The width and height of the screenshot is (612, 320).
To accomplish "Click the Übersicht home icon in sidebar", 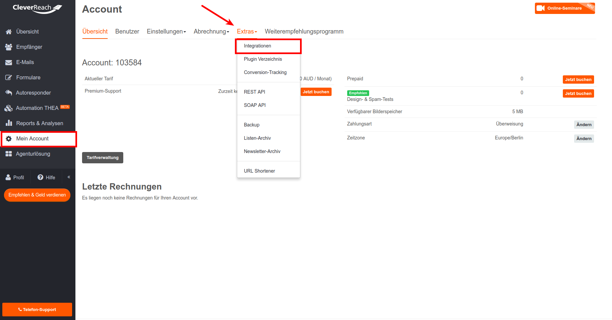I will (x=9, y=32).
